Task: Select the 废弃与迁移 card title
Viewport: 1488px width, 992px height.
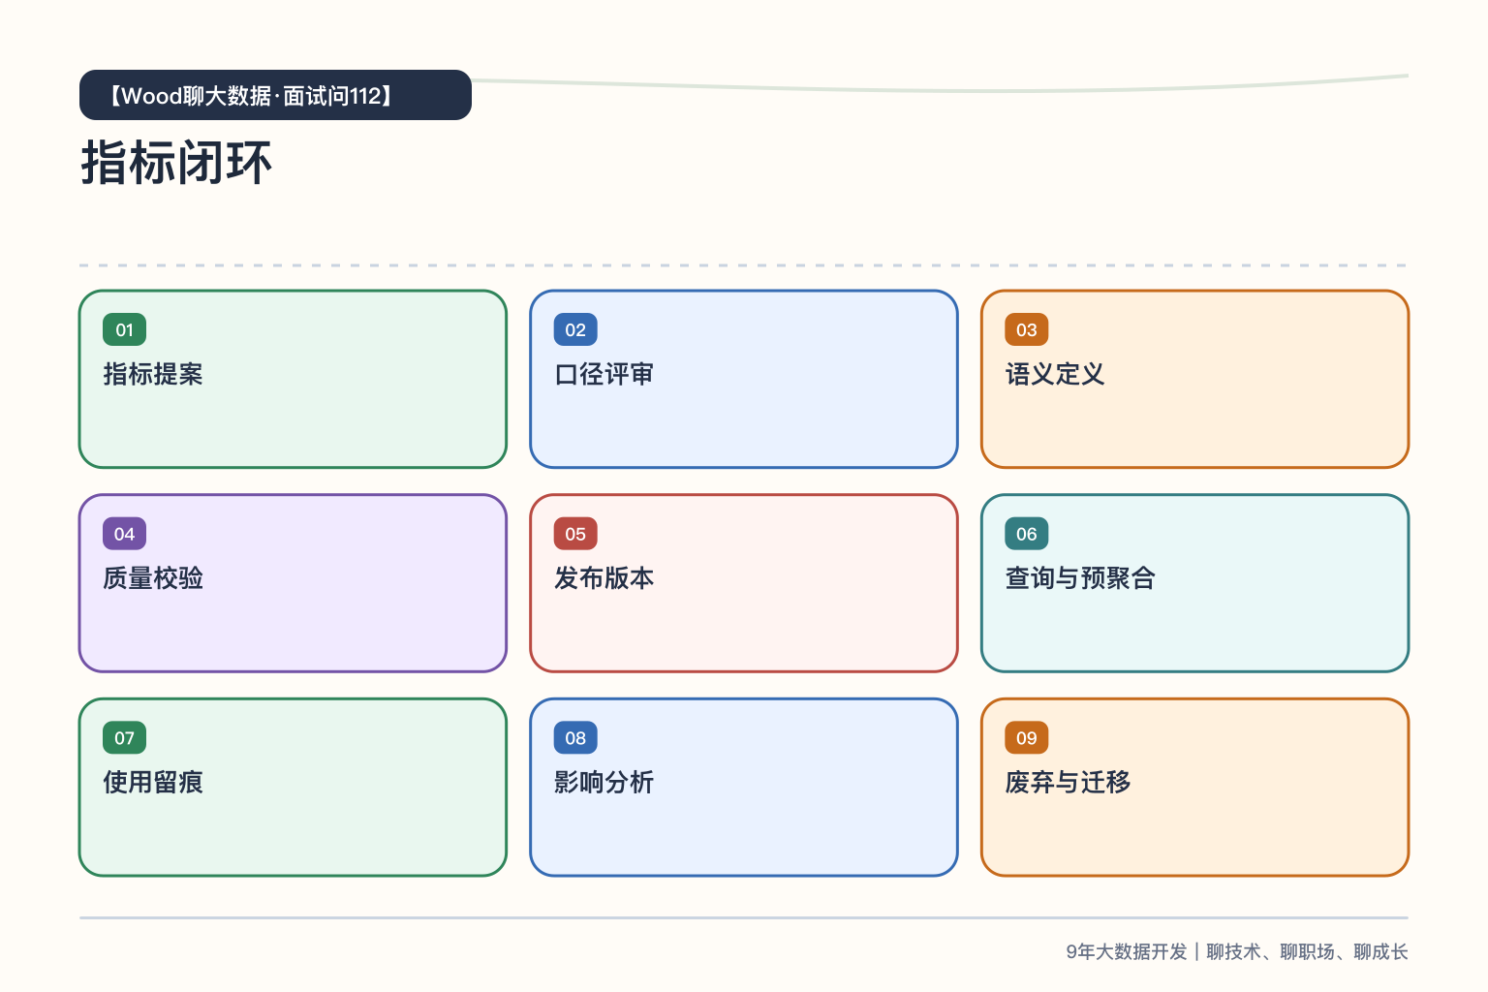Action: [1068, 783]
